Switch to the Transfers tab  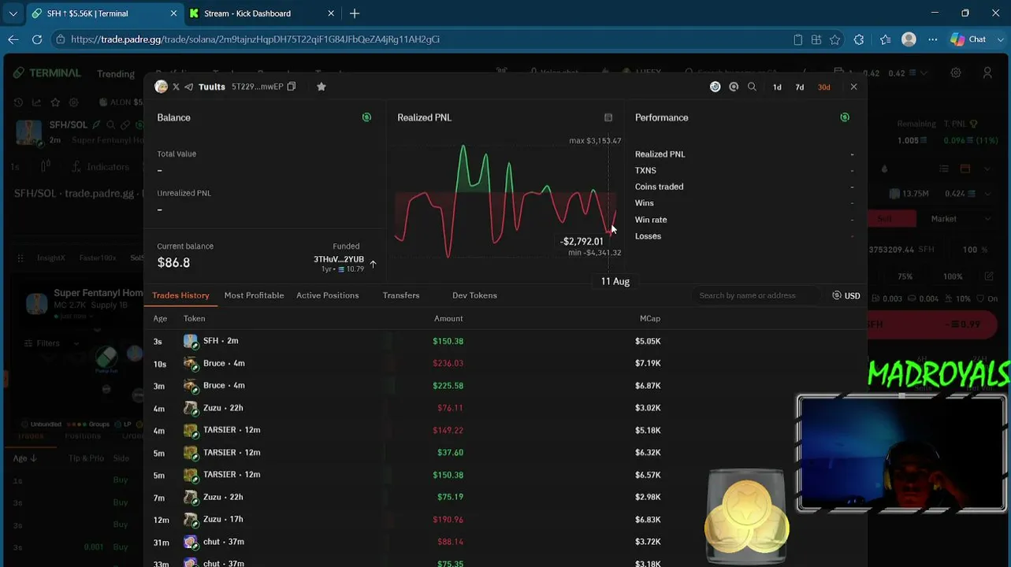click(x=401, y=295)
